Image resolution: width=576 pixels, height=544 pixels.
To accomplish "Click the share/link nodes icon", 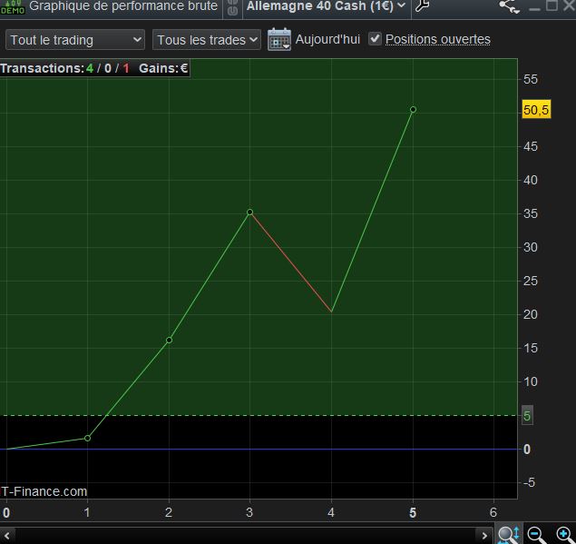I will click(x=510, y=7).
